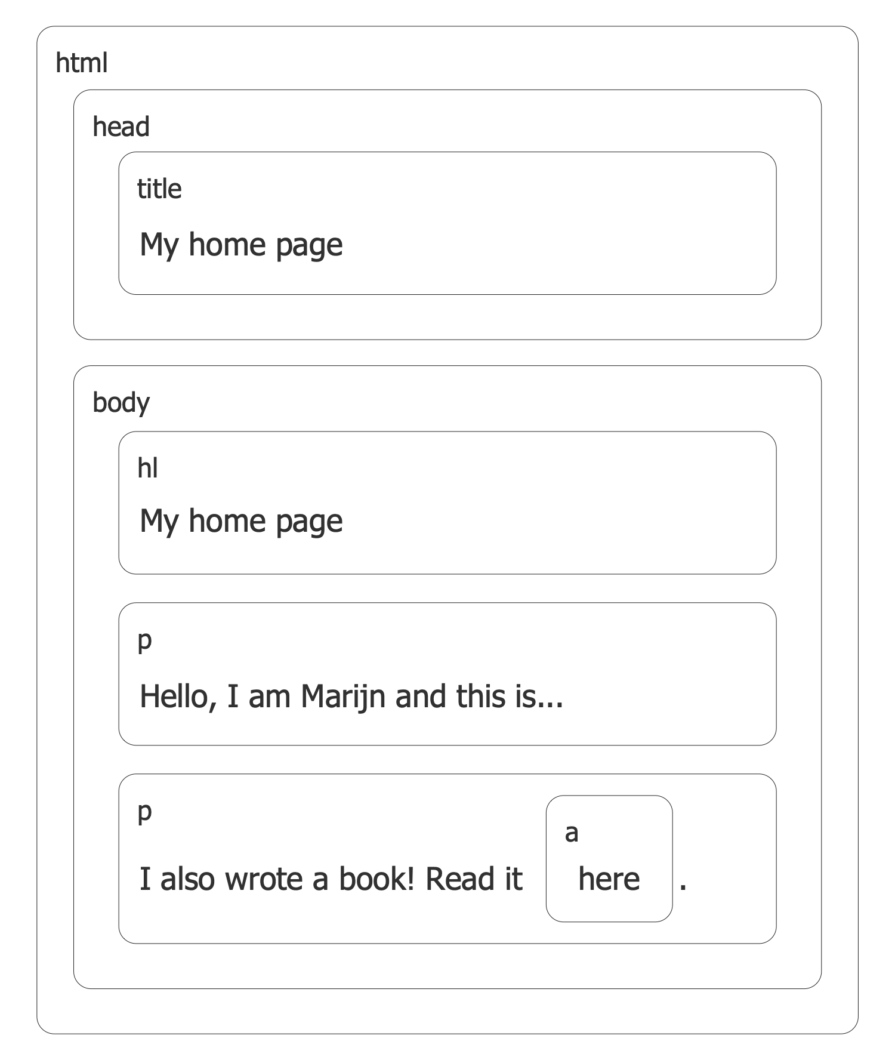
Task: Click the "title" element label
Action: click(159, 189)
